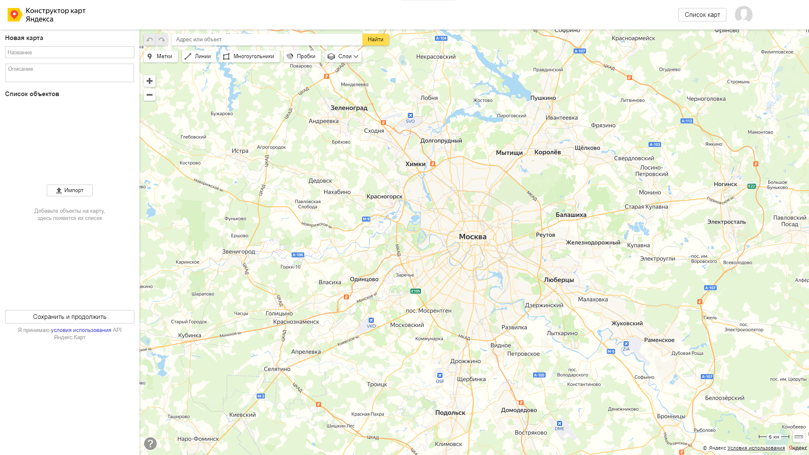The width and height of the screenshot is (809, 455).
Task: Zoom in the map with plus
Action: pyautogui.click(x=150, y=81)
